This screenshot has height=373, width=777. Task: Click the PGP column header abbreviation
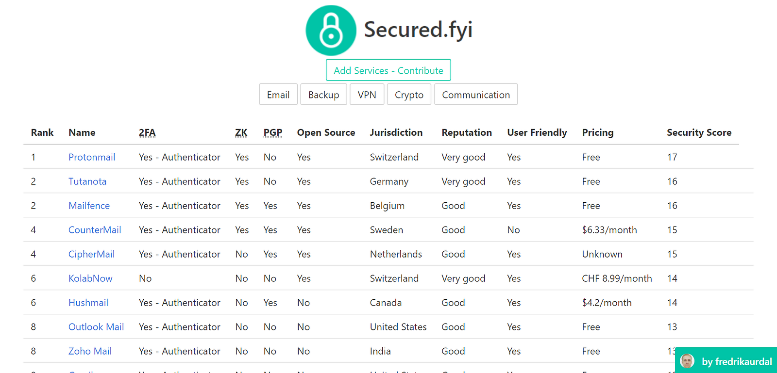click(272, 132)
